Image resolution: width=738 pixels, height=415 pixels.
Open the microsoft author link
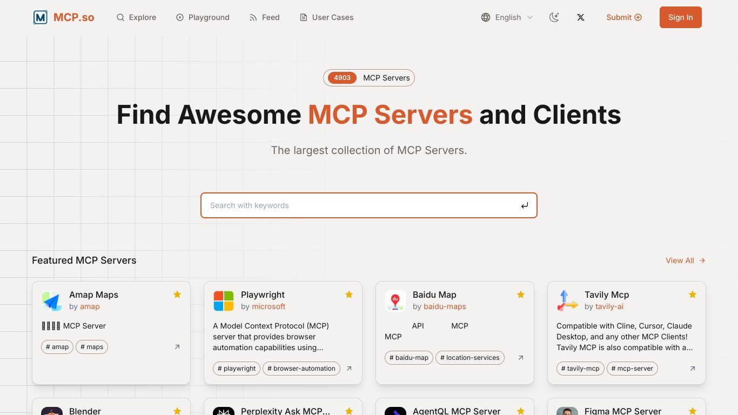[x=269, y=306]
